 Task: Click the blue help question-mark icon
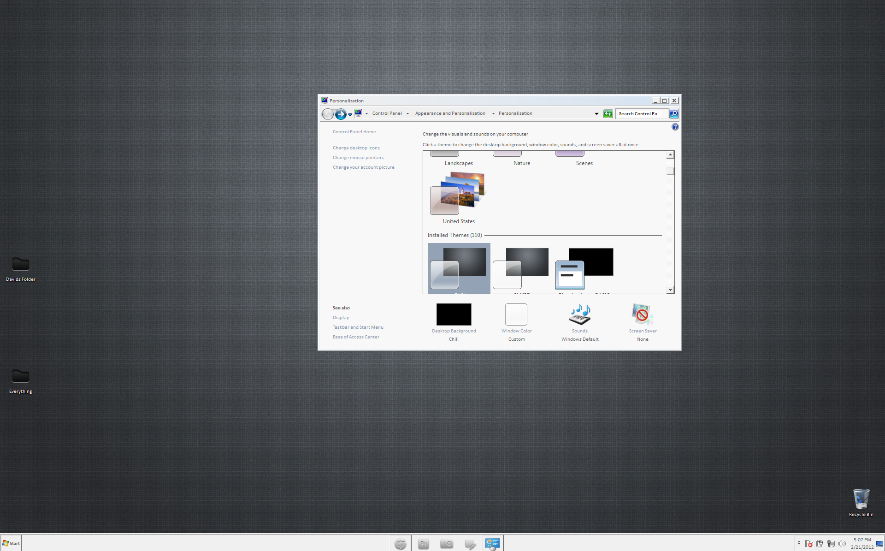click(x=675, y=127)
